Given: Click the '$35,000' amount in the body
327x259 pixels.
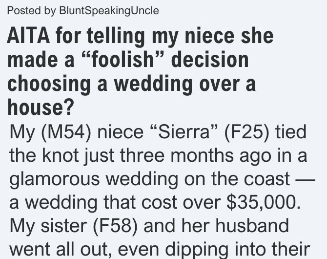Looking at the screenshot, I should [261, 202].
